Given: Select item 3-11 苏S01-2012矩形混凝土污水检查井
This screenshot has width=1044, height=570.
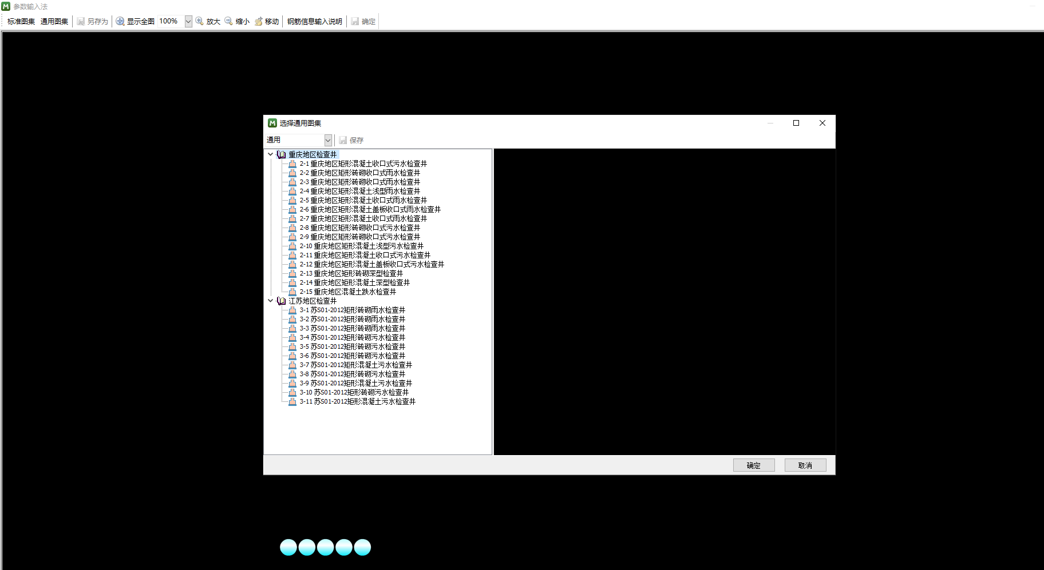Looking at the screenshot, I should click(357, 401).
